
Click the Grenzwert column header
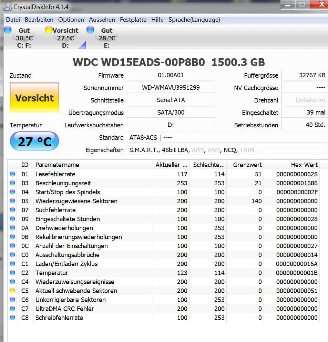[x=245, y=165]
